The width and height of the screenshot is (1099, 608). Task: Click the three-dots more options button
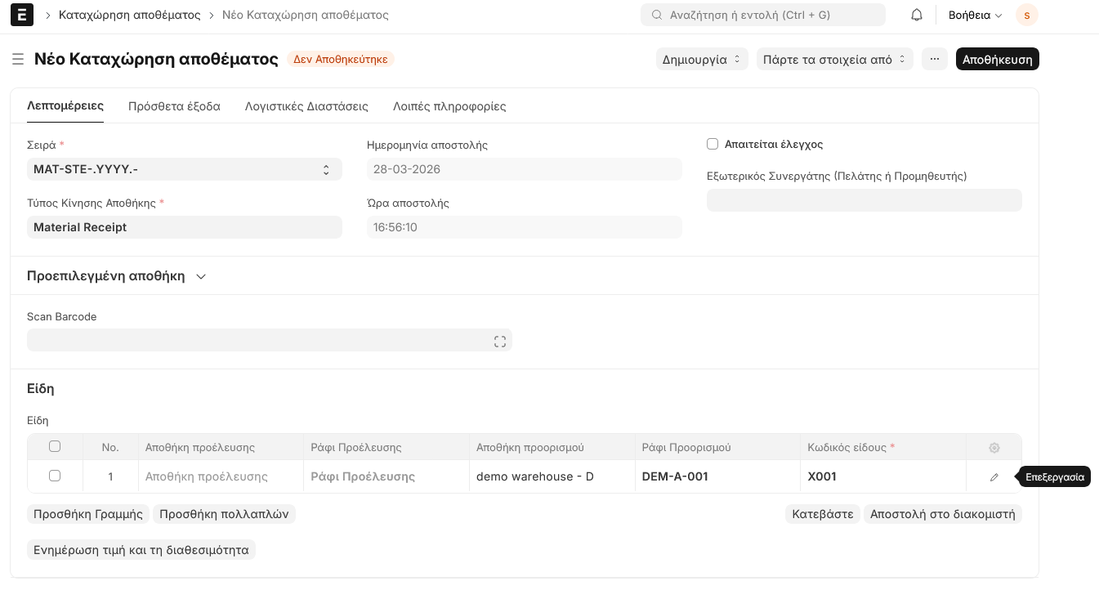(934, 59)
